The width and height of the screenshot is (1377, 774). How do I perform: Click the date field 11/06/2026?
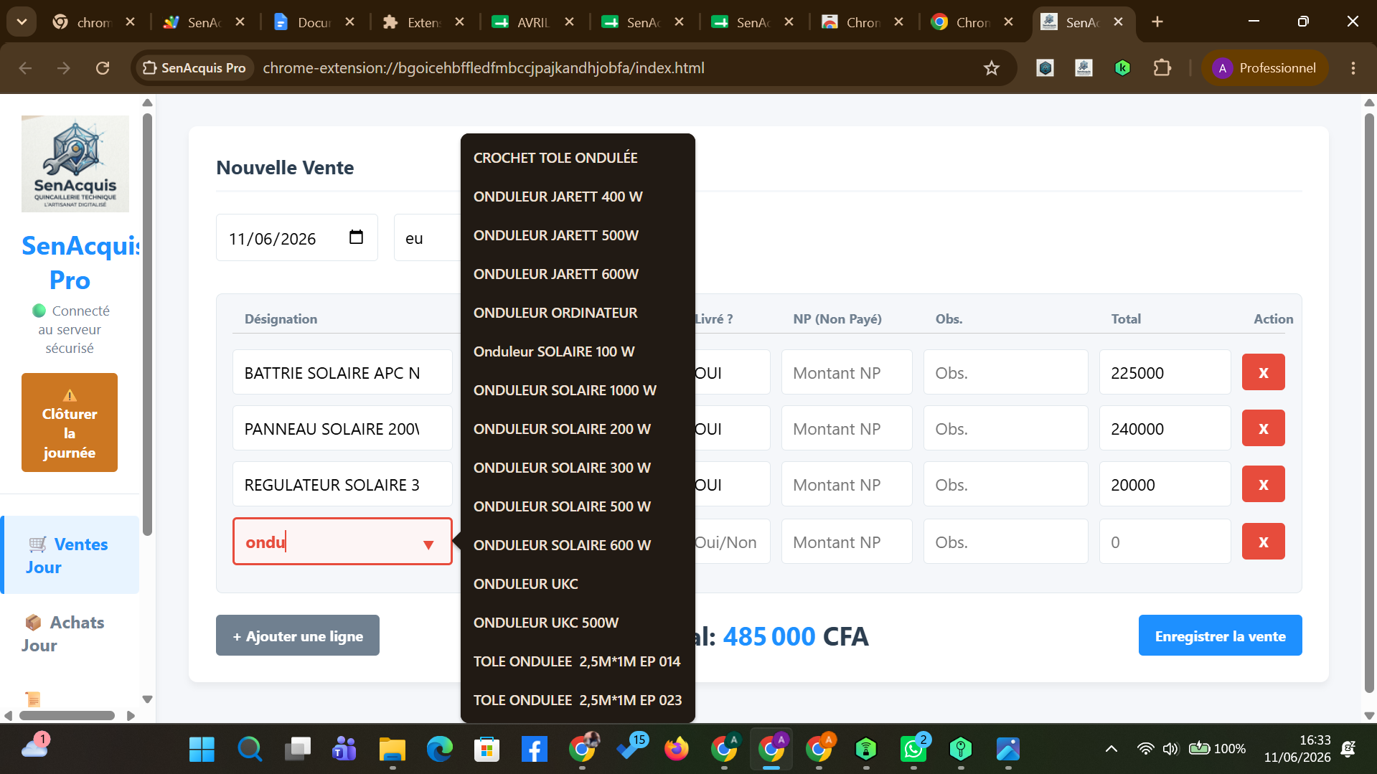click(x=296, y=237)
